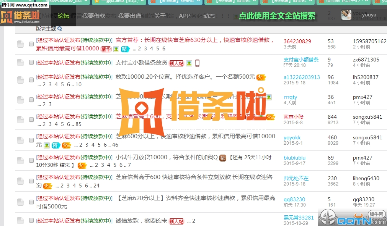This screenshot has width=387, height=226.
Task: Click the 新人帖 badge on 支付宝小额借条放贷 thread
Action: pos(176,63)
